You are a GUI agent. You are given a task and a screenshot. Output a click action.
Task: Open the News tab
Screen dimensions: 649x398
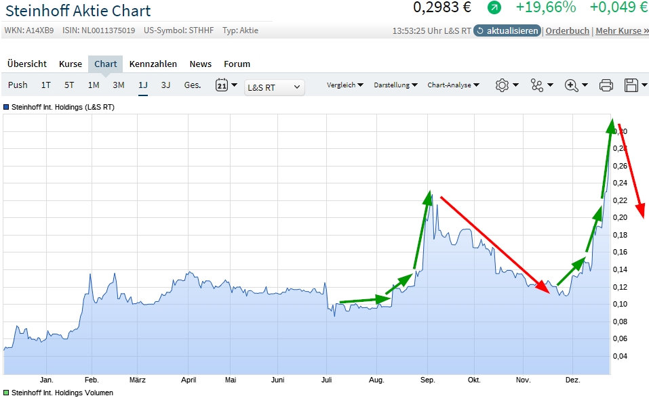(x=200, y=64)
